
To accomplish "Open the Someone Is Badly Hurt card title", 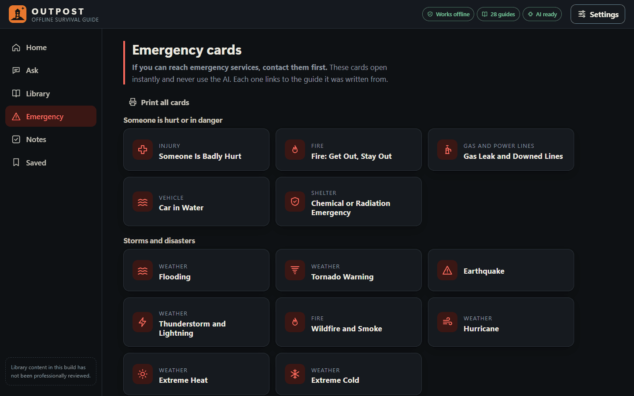I will point(200,156).
